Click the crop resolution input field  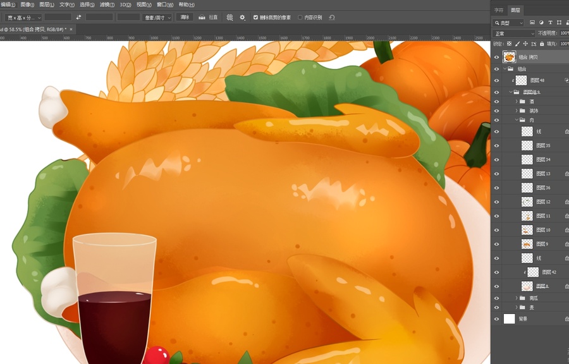point(128,18)
